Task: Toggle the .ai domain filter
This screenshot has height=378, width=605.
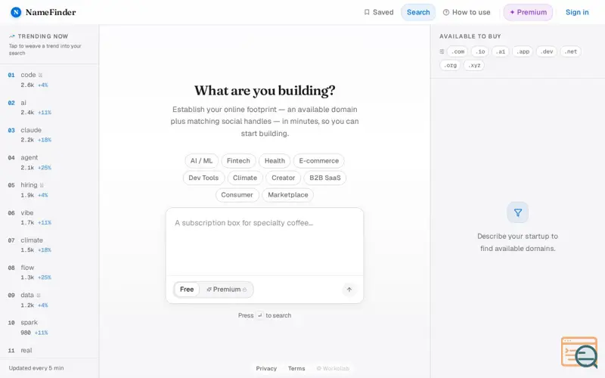Action: (x=501, y=51)
